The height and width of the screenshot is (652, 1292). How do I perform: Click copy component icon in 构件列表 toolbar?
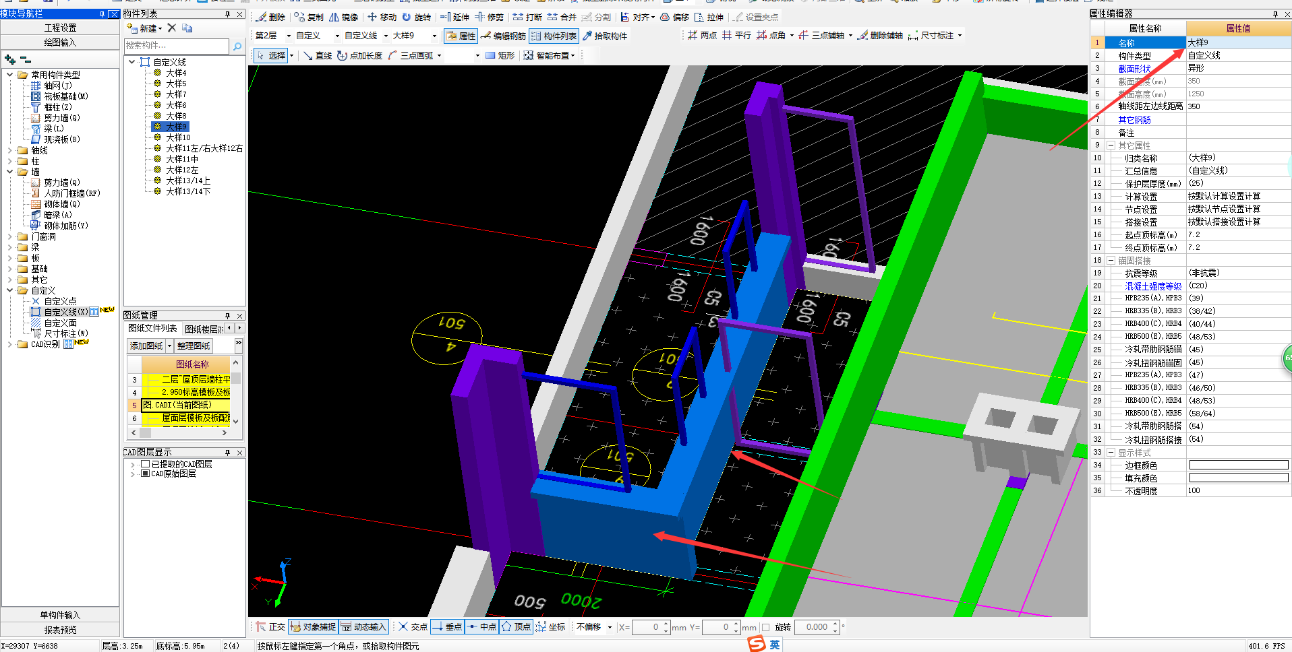187,28
